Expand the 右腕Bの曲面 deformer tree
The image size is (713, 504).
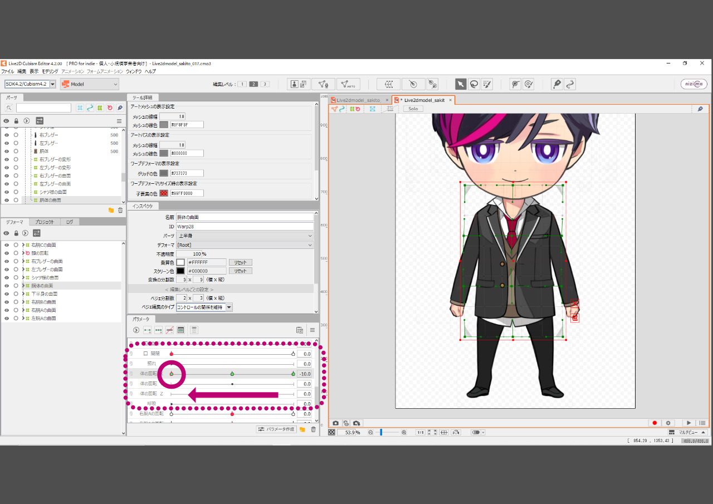click(23, 302)
